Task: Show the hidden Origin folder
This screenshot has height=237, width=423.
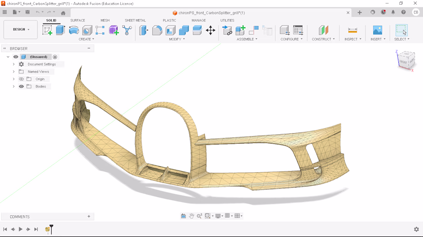Action: click(x=21, y=79)
